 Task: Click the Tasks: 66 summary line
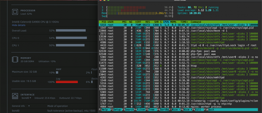198,7
